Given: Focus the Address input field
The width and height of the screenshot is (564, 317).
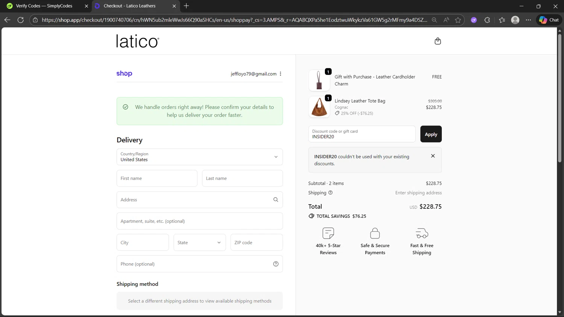Looking at the screenshot, I should pos(200,200).
